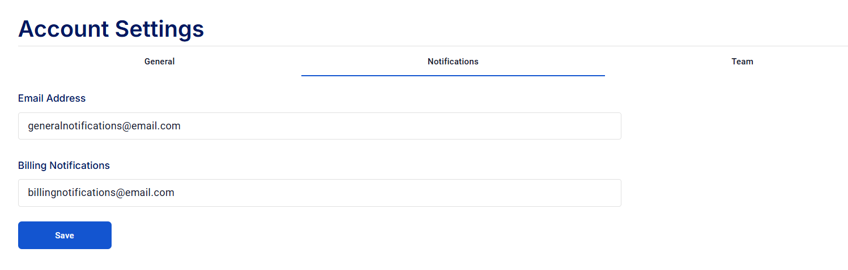Click the blue Save button
Viewport: 848px width, 270px height.
pos(65,235)
